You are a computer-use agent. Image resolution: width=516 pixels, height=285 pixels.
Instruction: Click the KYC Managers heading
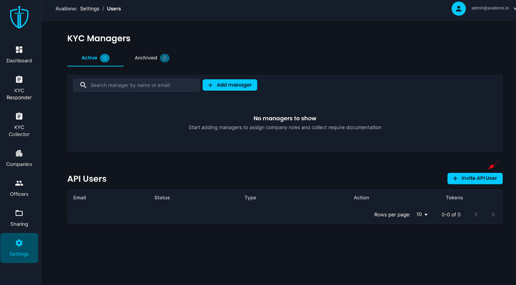coord(99,38)
